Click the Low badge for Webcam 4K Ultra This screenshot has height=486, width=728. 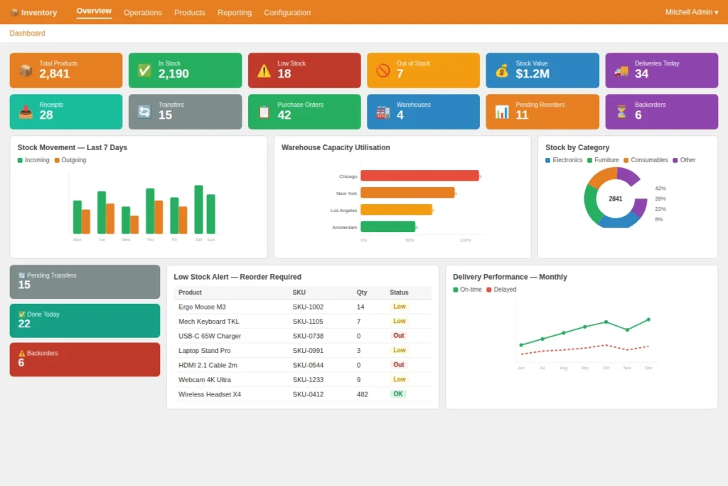[x=400, y=379]
